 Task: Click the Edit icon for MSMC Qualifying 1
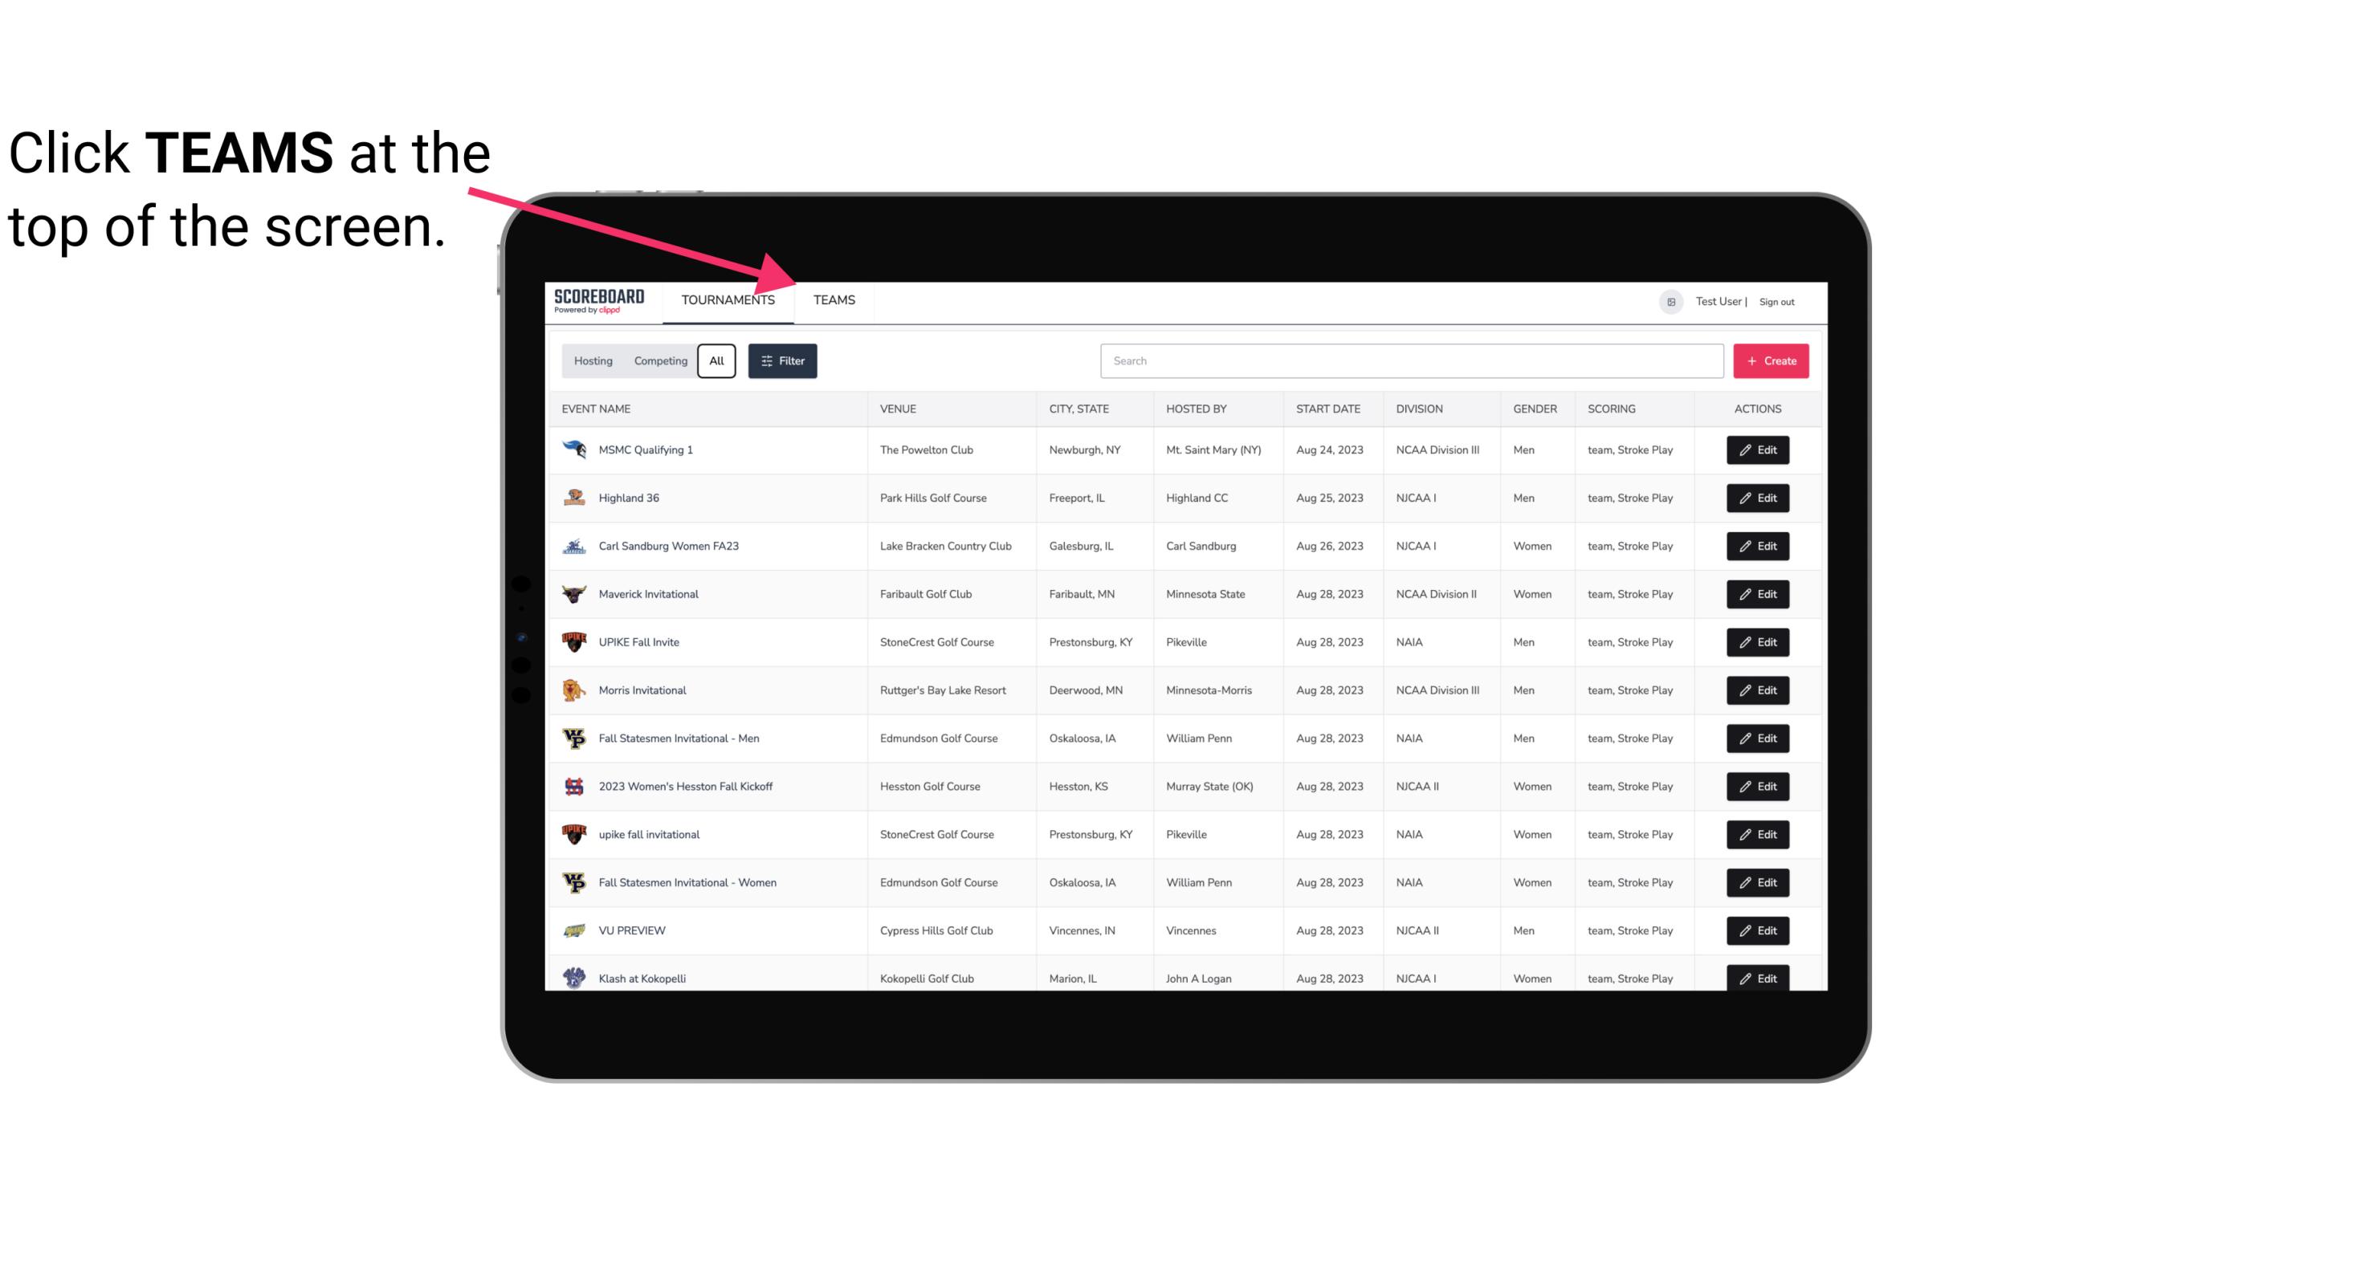(x=1759, y=450)
